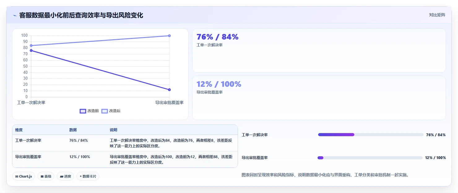Click the 说明 table column header
The width and height of the screenshot is (458, 193).
[x=114, y=130]
